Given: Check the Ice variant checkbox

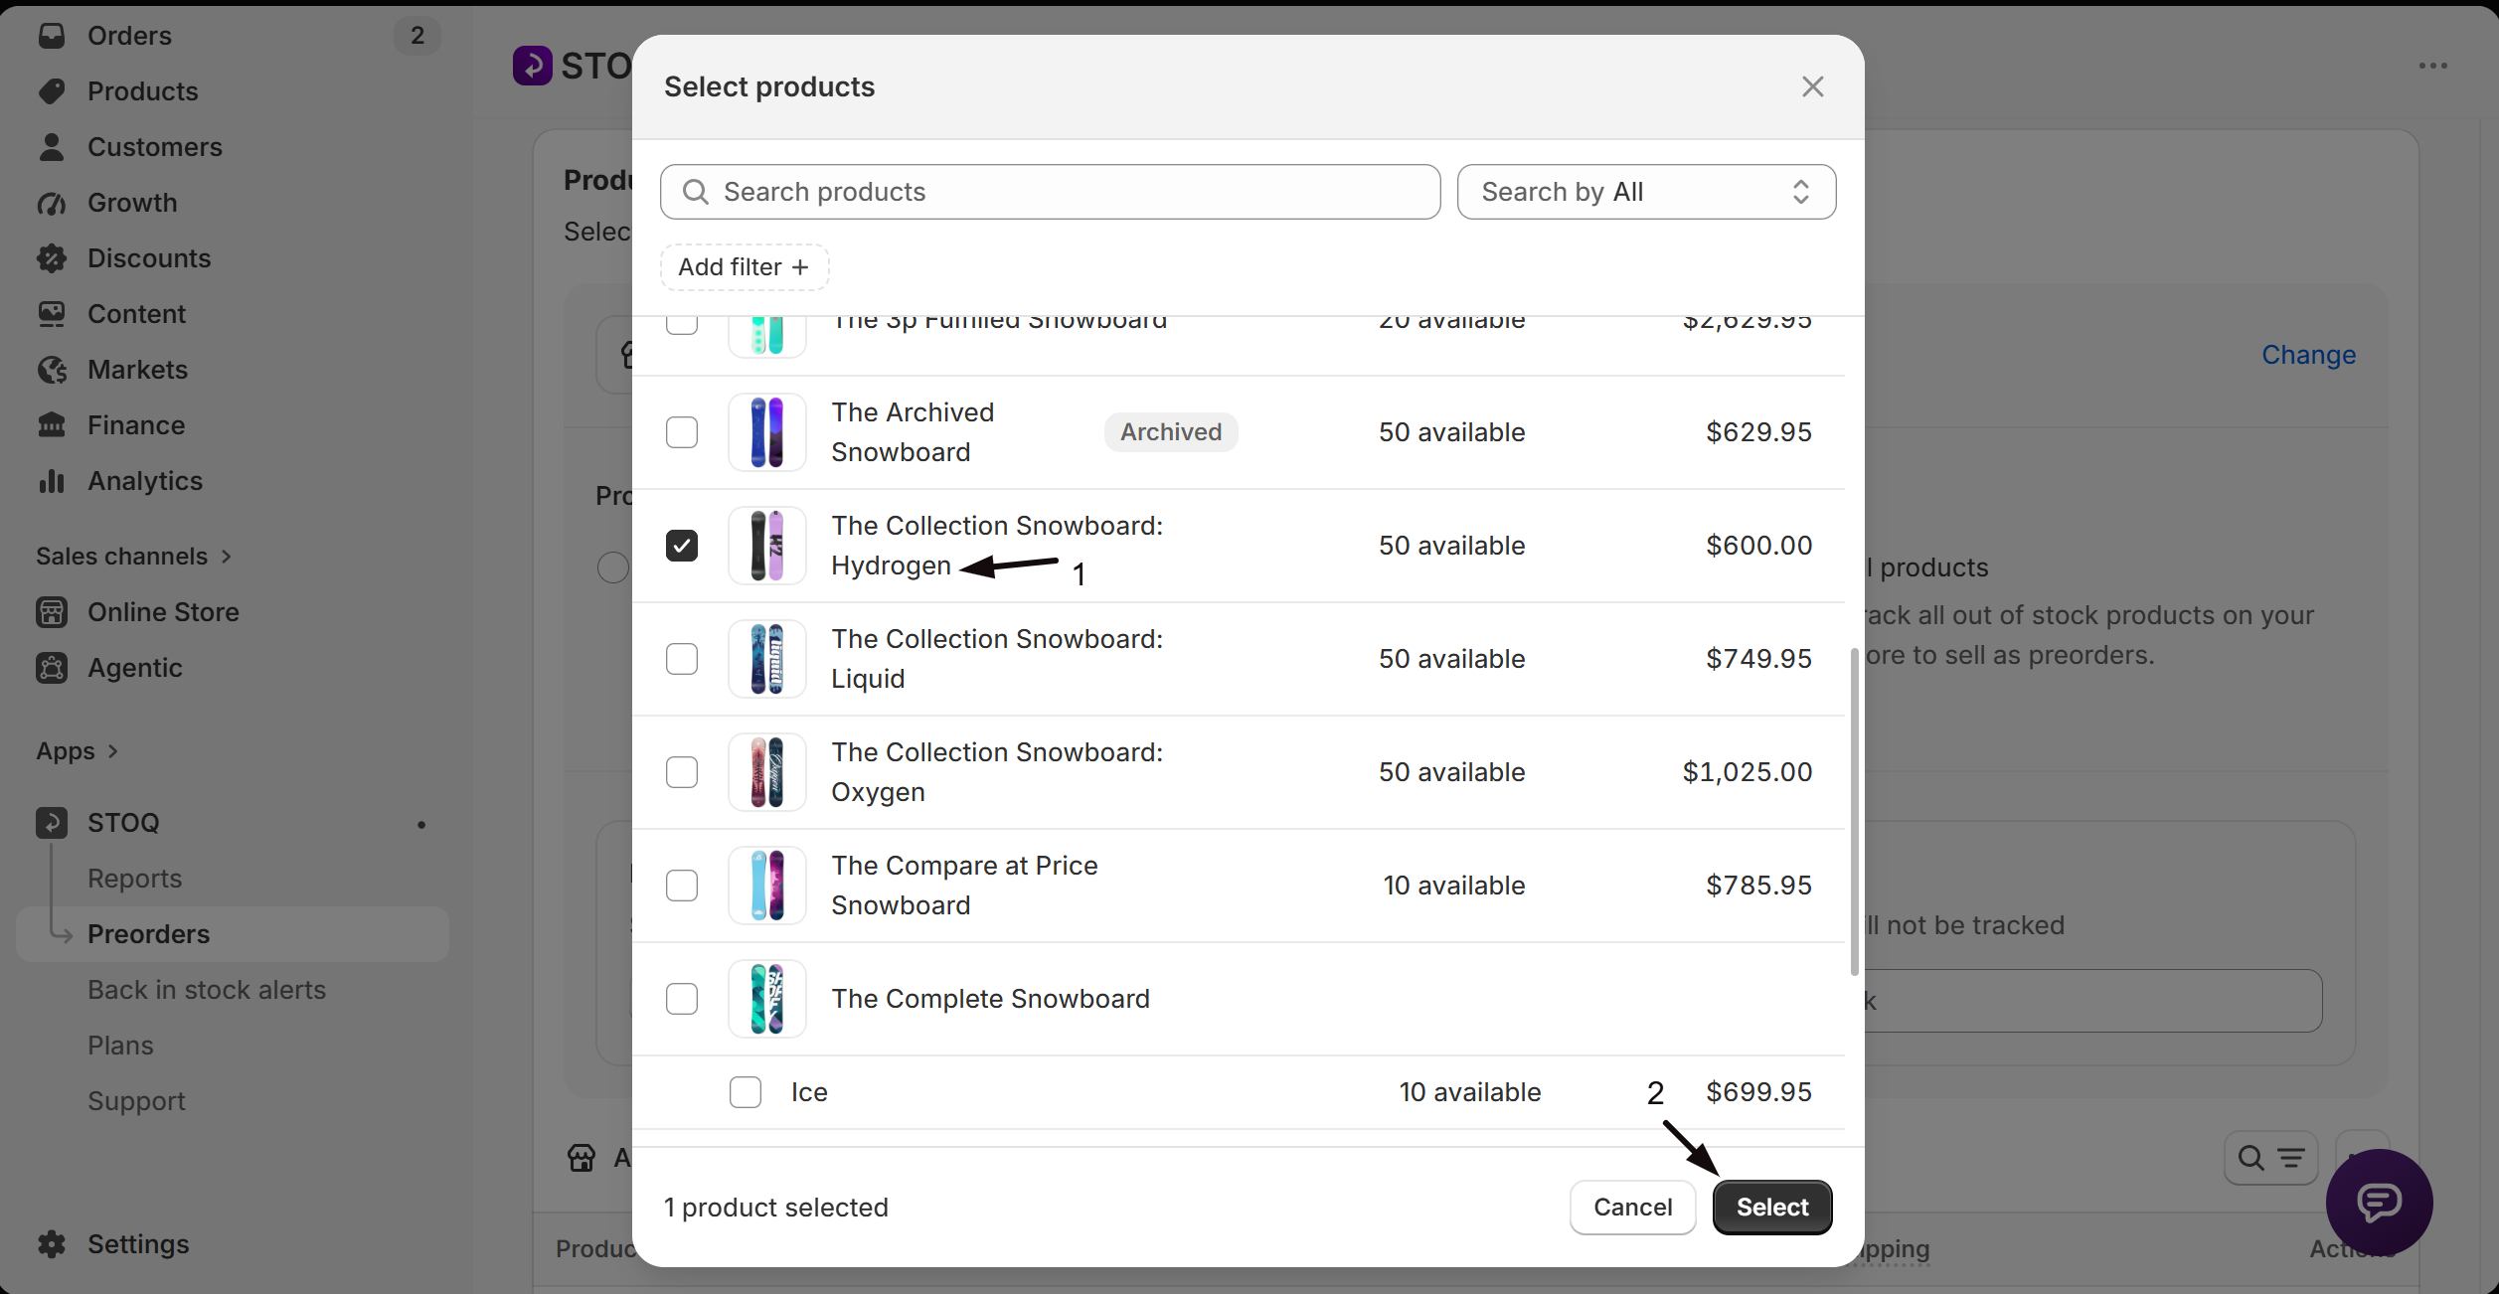Looking at the screenshot, I should (x=746, y=1092).
